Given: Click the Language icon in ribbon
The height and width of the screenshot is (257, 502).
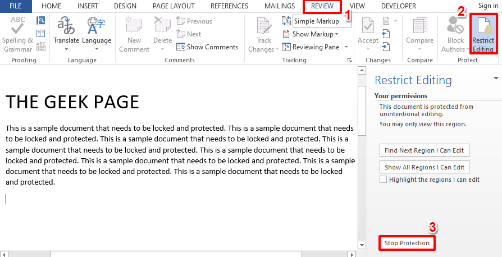Looking at the screenshot, I should (x=96, y=34).
